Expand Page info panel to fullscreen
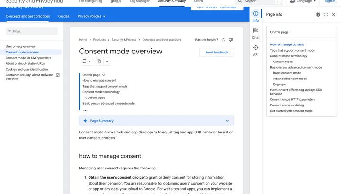The width and height of the screenshot is (341, 194). (325, 14)
